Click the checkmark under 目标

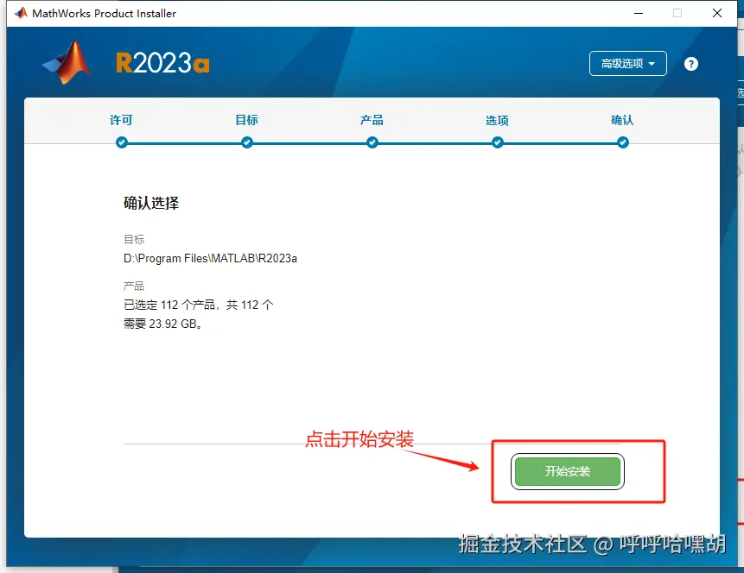click(x=247, y=142)
